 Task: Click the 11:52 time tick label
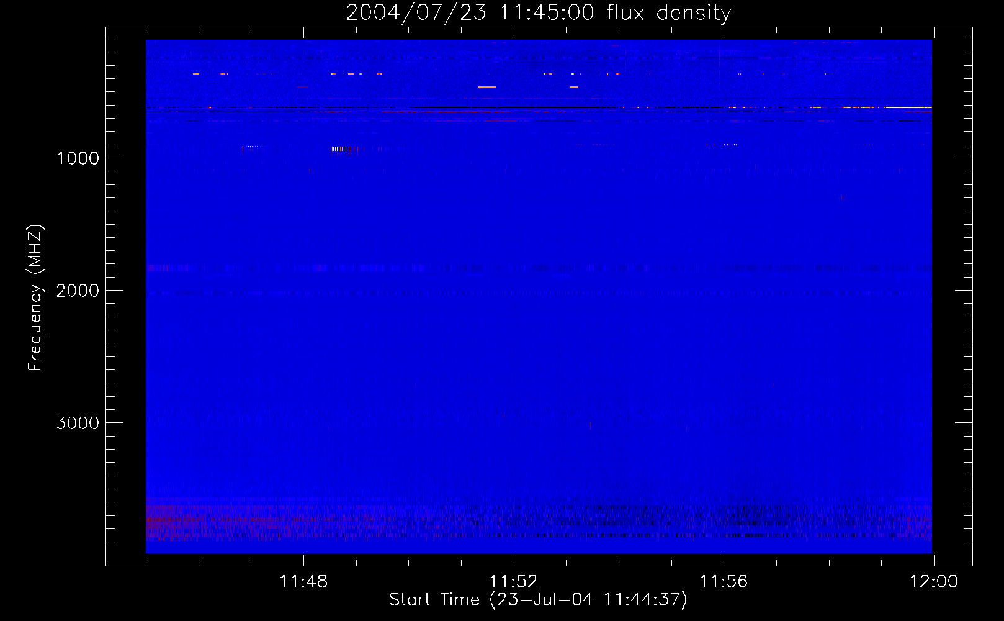click(513, 582)
